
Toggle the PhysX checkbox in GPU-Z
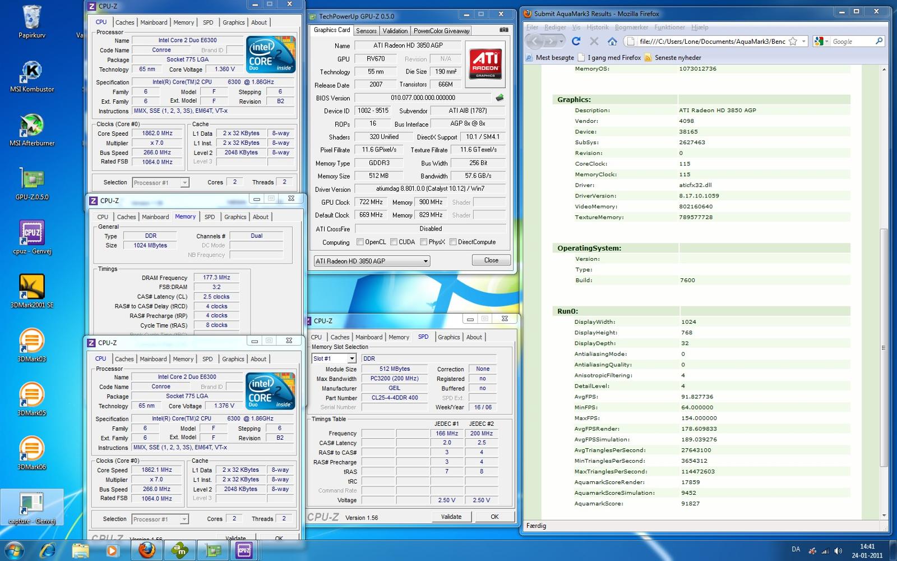click(424, 242)
